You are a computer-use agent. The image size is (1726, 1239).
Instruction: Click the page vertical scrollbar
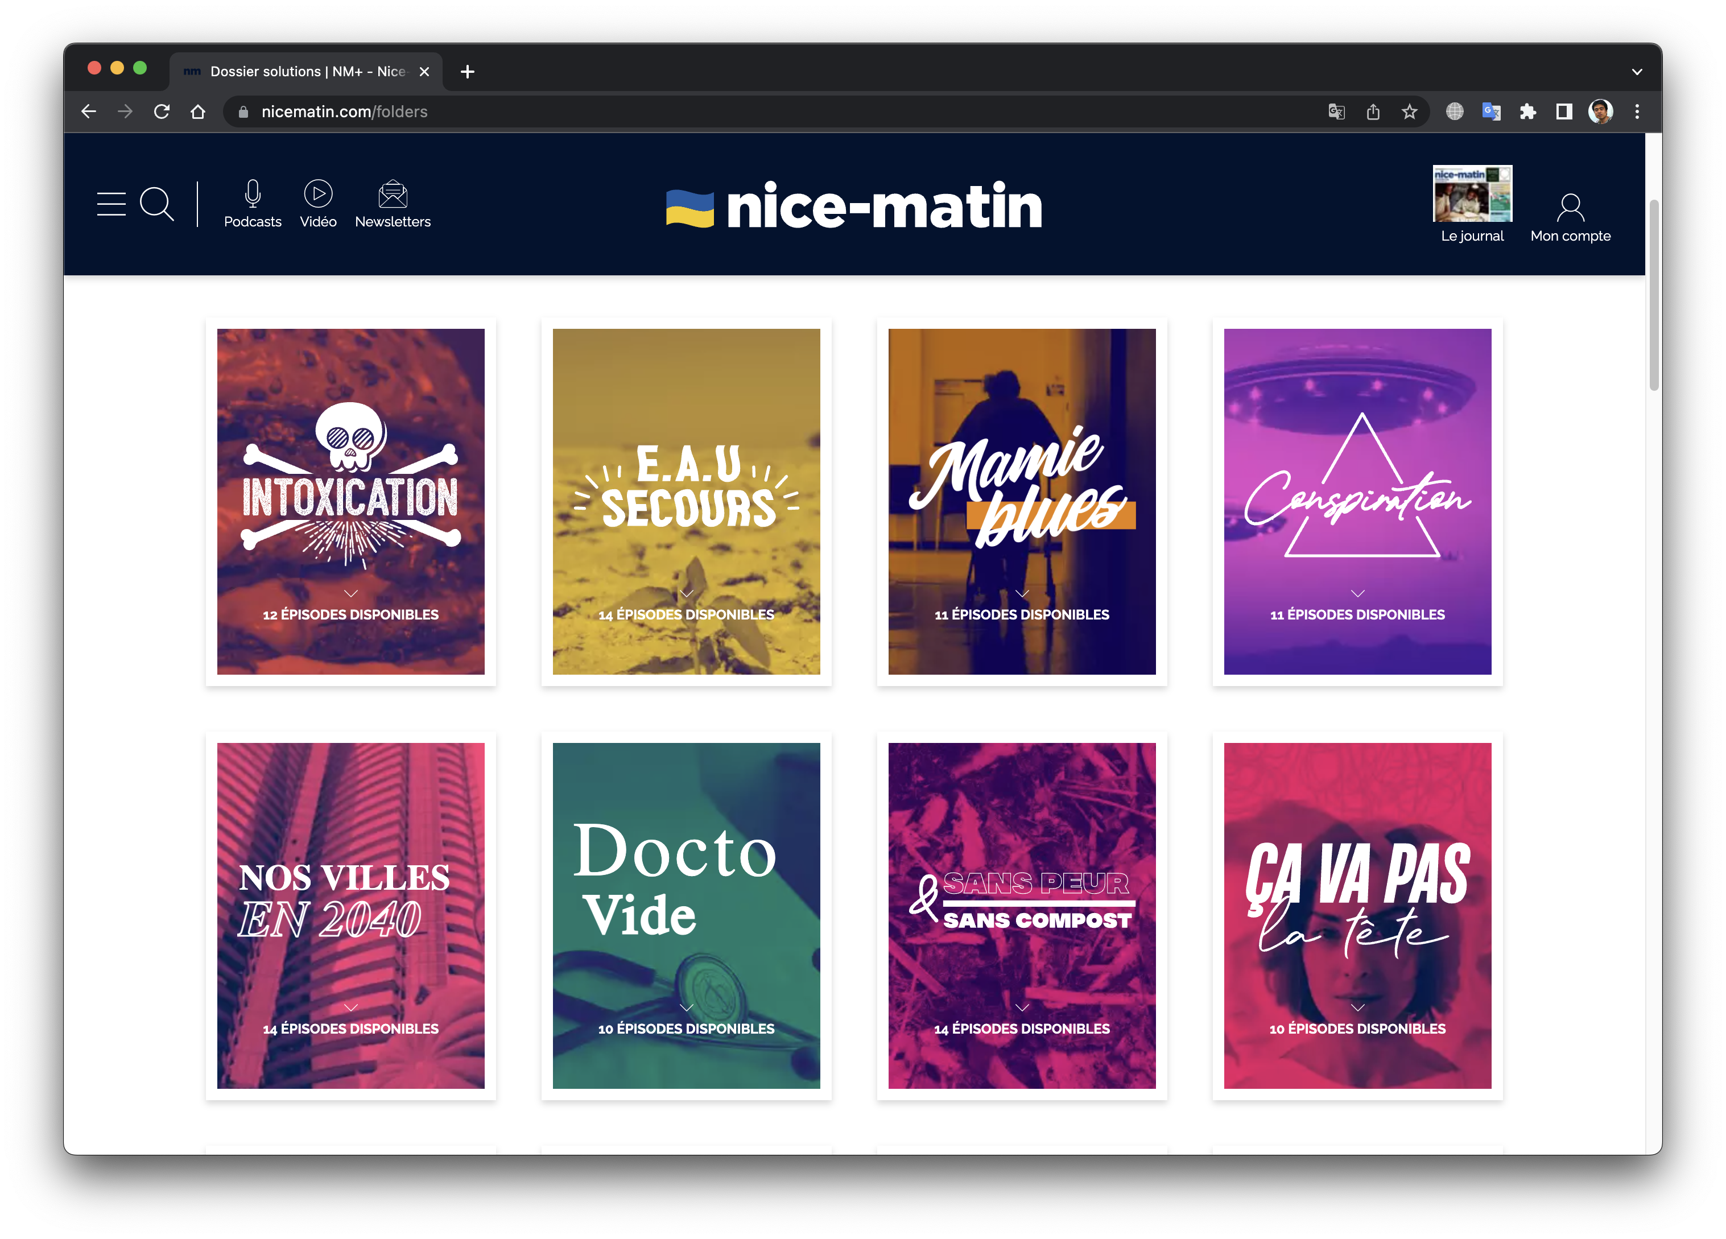tap(1654, 295)
